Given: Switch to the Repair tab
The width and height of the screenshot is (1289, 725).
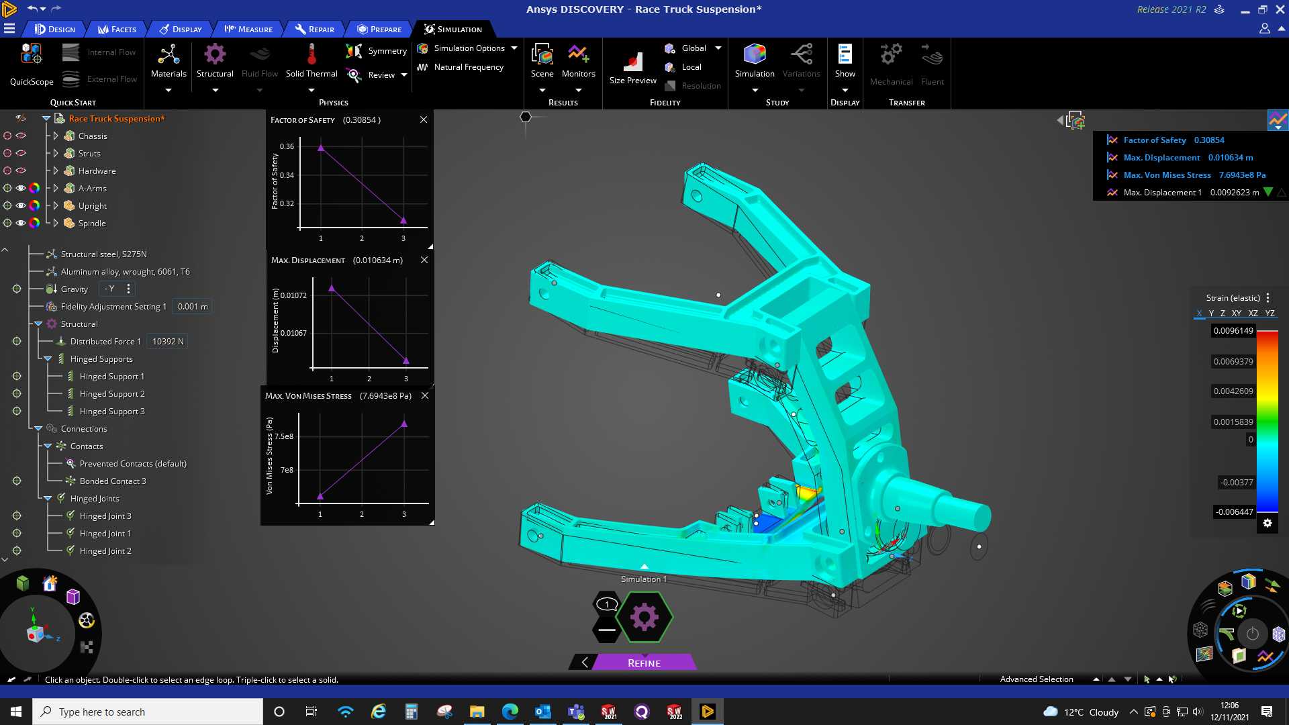Looking at the screenshot, I should pyautogui.click(x=314, y=29).
